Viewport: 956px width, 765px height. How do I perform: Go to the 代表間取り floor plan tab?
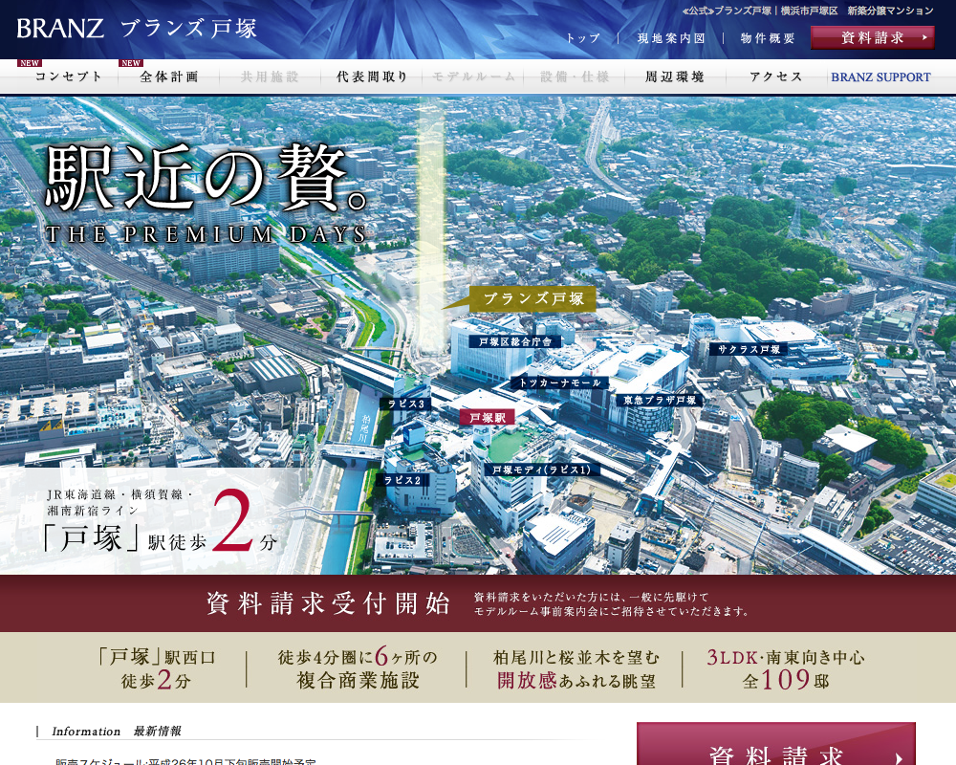click(x=372, y=77)
